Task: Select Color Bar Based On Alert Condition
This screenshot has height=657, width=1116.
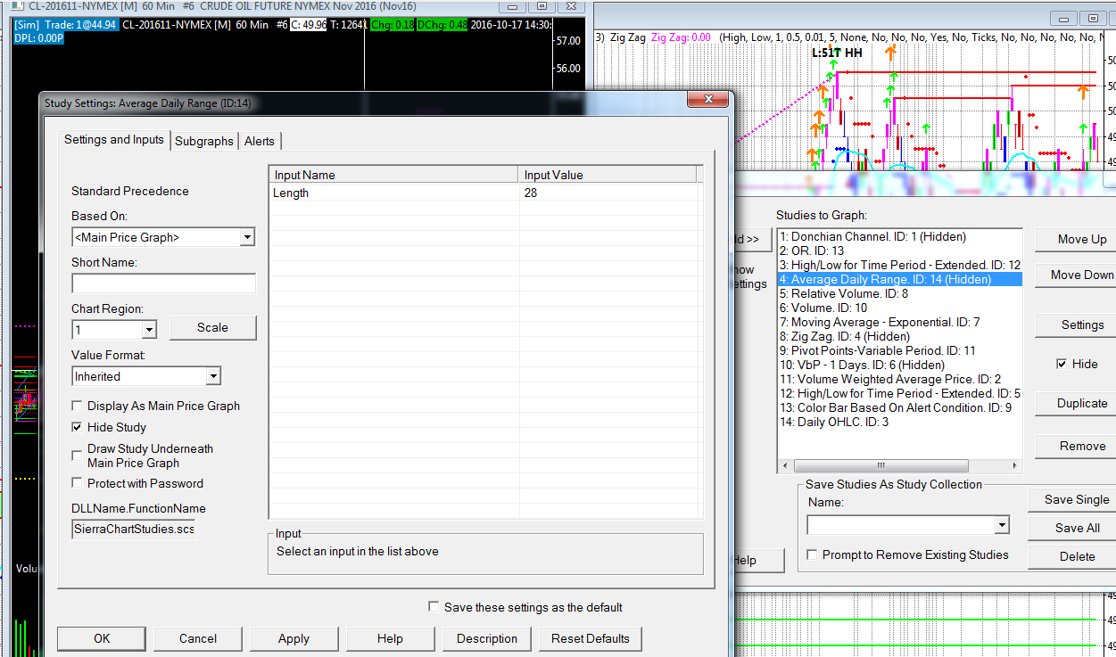Action: pyautogui.click(x=899, y=407)
